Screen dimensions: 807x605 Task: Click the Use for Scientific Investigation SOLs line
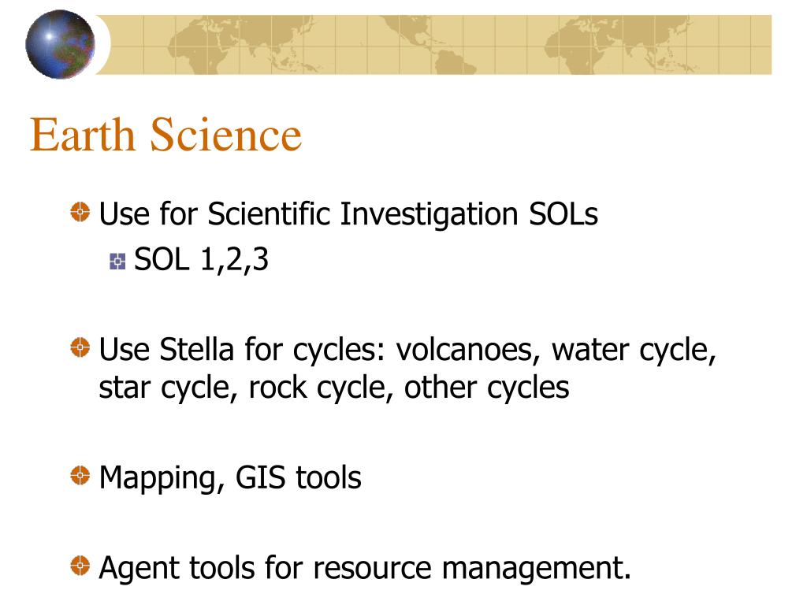pos(348,214)
